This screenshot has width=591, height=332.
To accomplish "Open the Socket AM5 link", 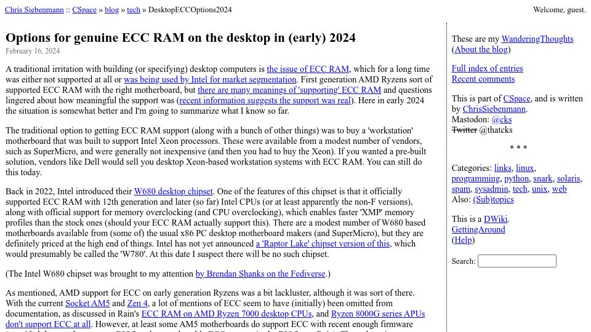I will pos(87,303).
